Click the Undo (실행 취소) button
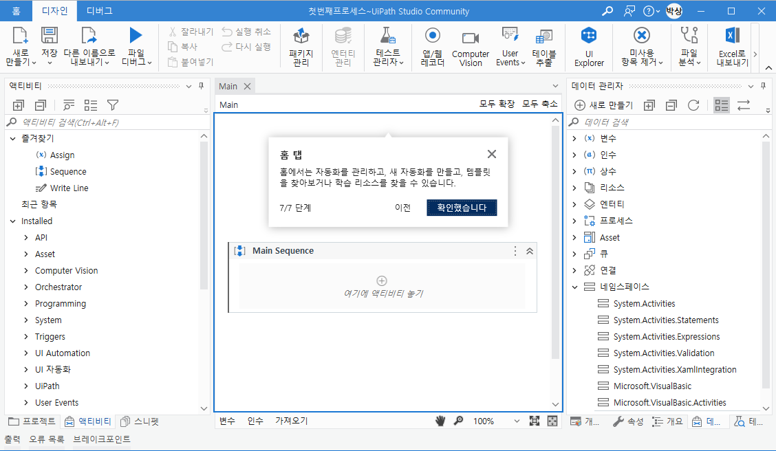This screenshot has width=776, height=451. click(246, 32)
